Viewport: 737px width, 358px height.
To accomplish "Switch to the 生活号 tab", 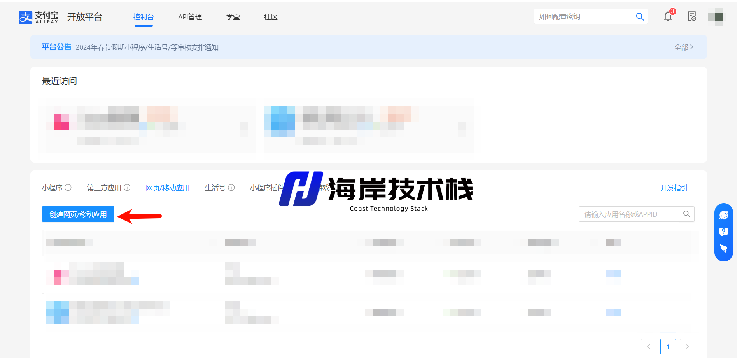I will point(215,188).
